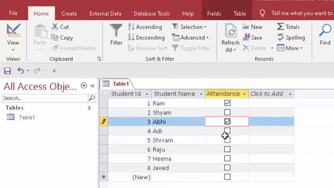Open the Click to Add dropdown arrow
This screenshot has width=334, height=188.
coord(290,94)
